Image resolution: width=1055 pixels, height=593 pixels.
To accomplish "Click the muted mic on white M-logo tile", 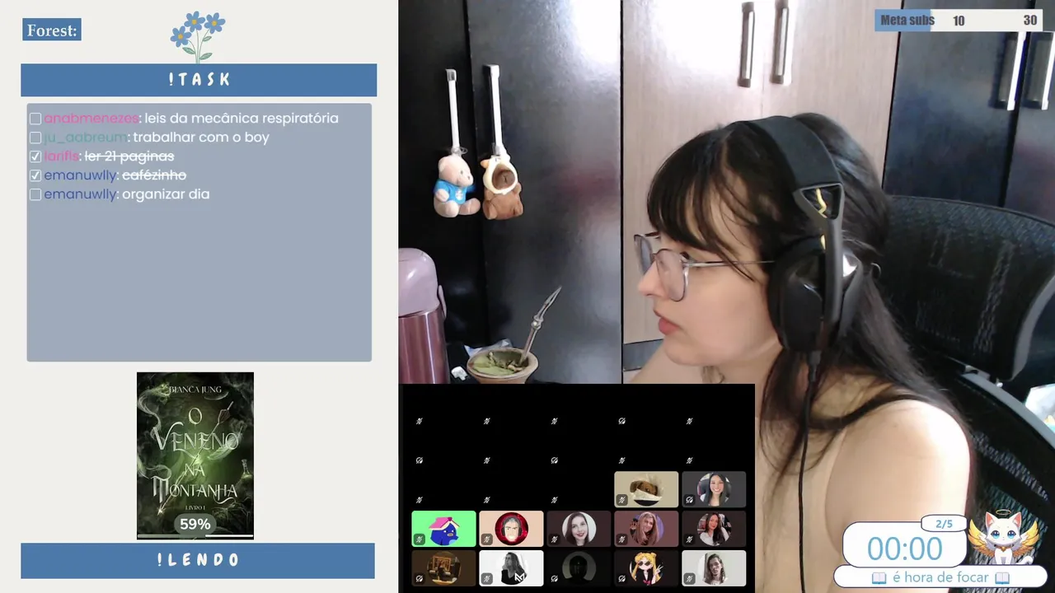I will pyautogui.click(x=487, y=579).
